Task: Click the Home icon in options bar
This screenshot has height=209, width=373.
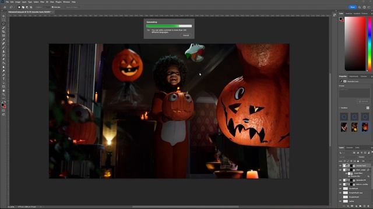Action: click(5, 7)
